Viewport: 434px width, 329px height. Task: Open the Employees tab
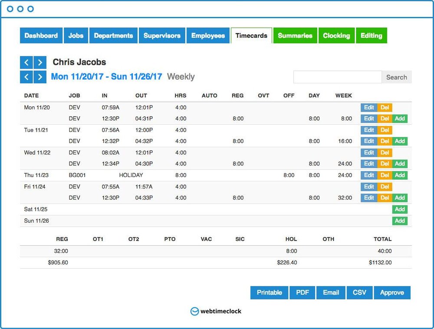pyautogui.click(x=208, y=36)
